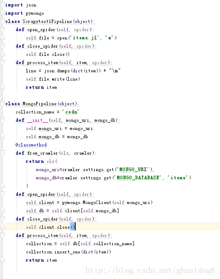This screenshot has width=220, height=279.
Task: Collapse the class Scrapytest1Pipeline fold marker
Action: 2,21
